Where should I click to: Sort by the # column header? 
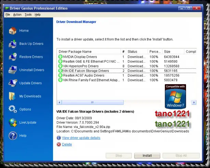point(123,52)
